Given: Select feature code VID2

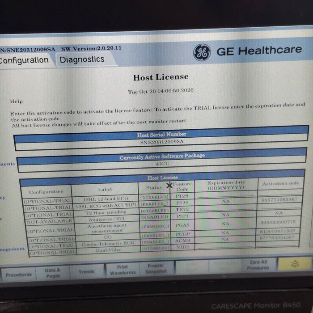Looking at the screenshot, I should [183, 247].
